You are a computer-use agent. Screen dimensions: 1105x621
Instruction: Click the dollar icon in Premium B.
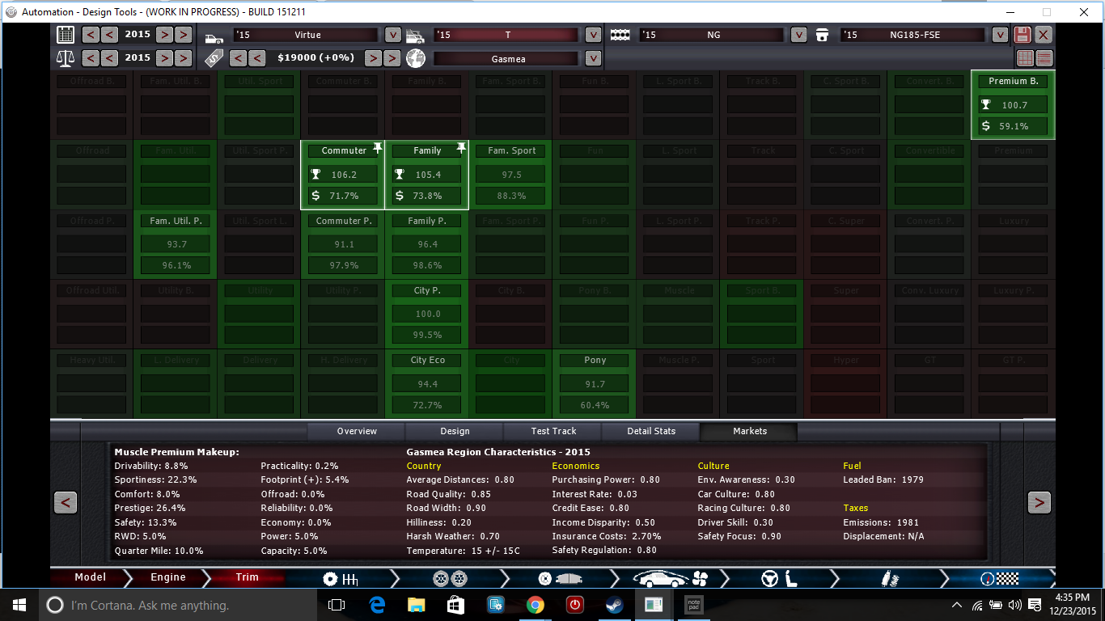click(985, 126)
